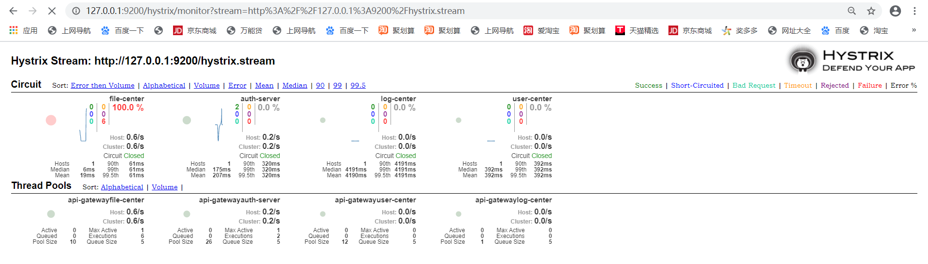Open the Chrome three-dot menu
The image size is (928, 264).
point(914,11)
